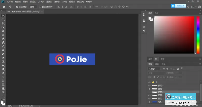Screen dimensions: 202x107
Task: Open the 滤镜(T) menu
Action: click(x=57, y=2)
